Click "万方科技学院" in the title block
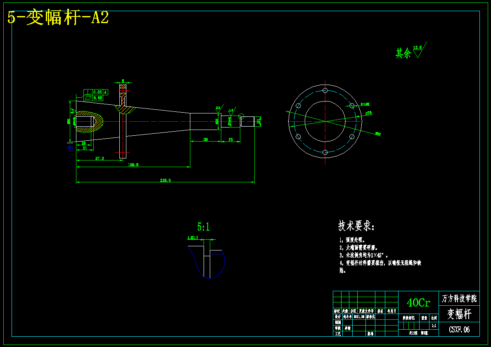This screenshot has height=347, width=491. pyautogui.click(x=459, y=298)
